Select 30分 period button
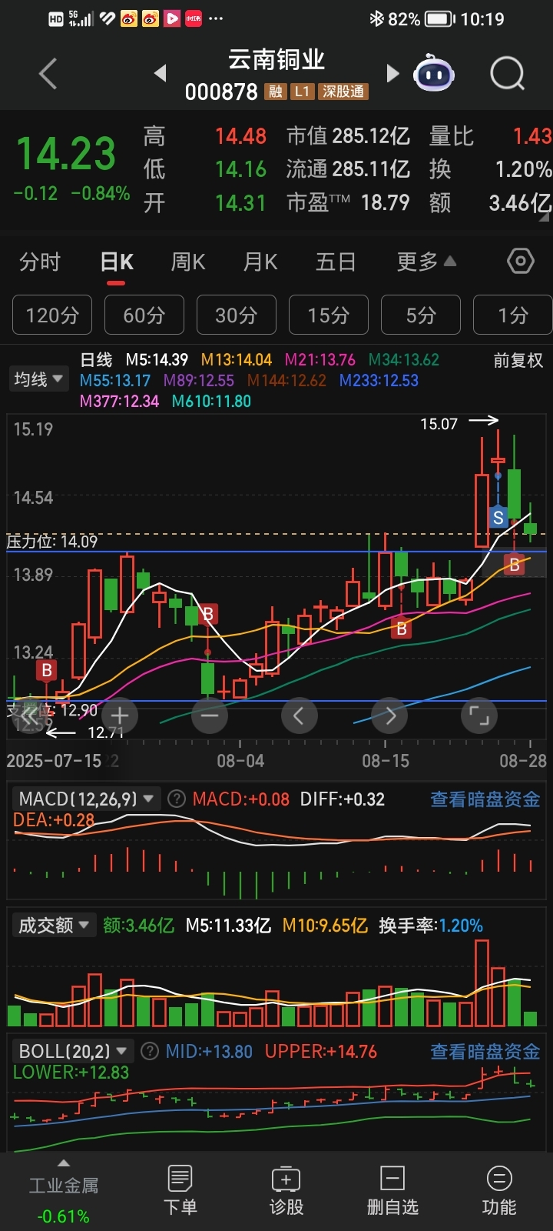 pyautogui.click(x=237, y=315)
